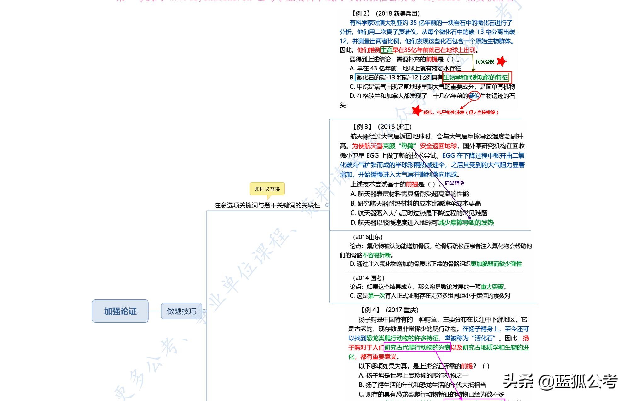
Task: Click the 头条 @蓝狐公考 watermark
Action: click(560, 381)
